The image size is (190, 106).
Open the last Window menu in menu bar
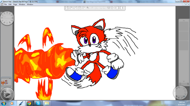tap(30, 4)
